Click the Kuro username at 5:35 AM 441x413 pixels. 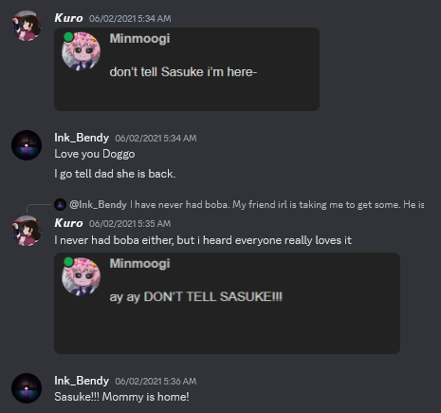click(68, 223)
